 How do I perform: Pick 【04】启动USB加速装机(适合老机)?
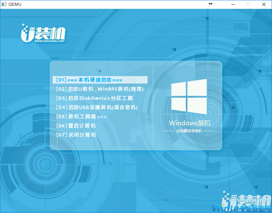(x=97, y=108)
